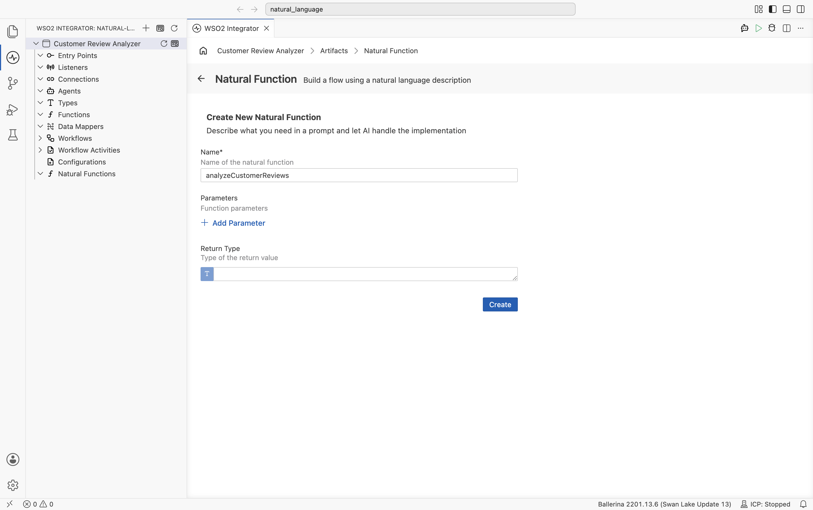
Task: Refresh the Customer Review Analyzer project
Action: (164, 44)
